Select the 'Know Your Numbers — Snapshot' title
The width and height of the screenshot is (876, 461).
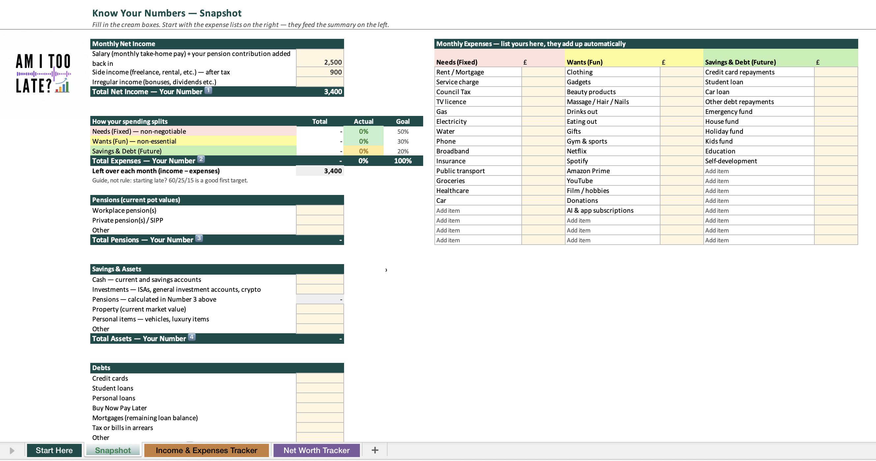click(x=167, y=13)
